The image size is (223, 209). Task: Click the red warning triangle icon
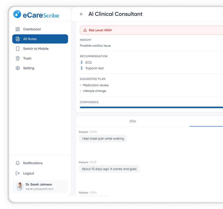85,30
